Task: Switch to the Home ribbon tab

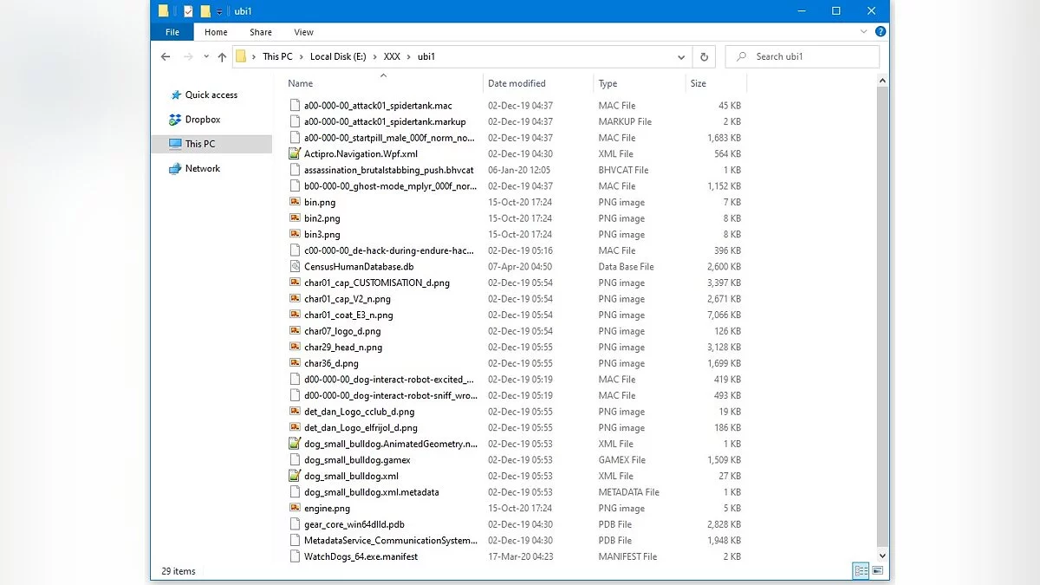Action: (216, 32)
